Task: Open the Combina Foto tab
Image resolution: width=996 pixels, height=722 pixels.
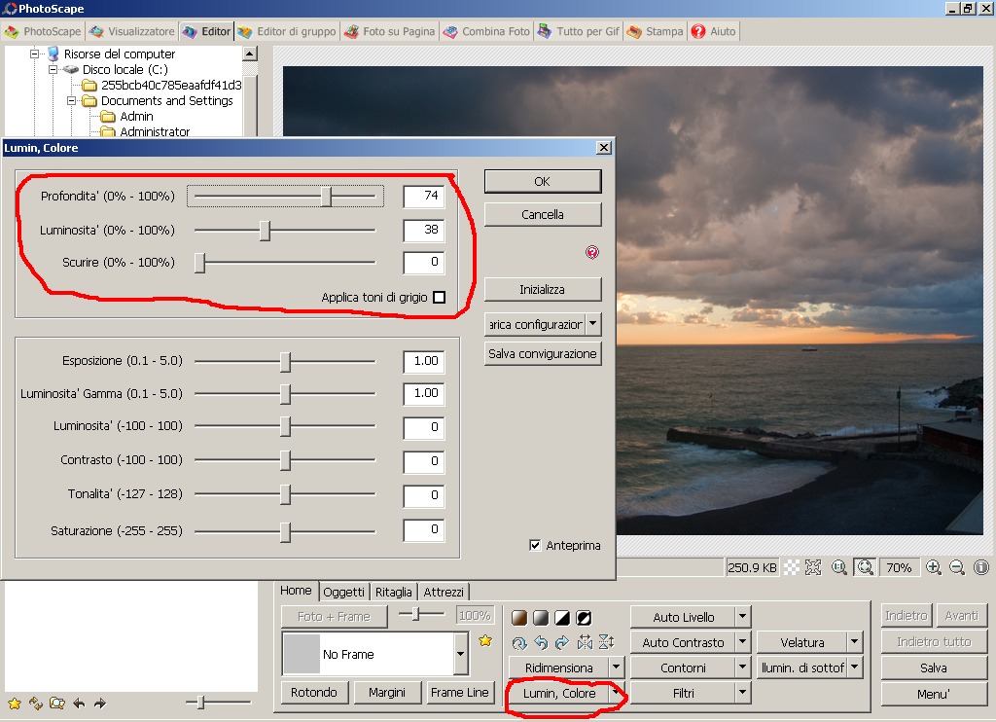Action: click(486, 31)
